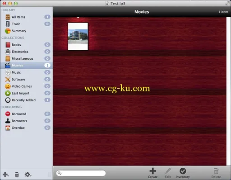Click the Summary label
This screenshot has width=231, height=180.
19,31
